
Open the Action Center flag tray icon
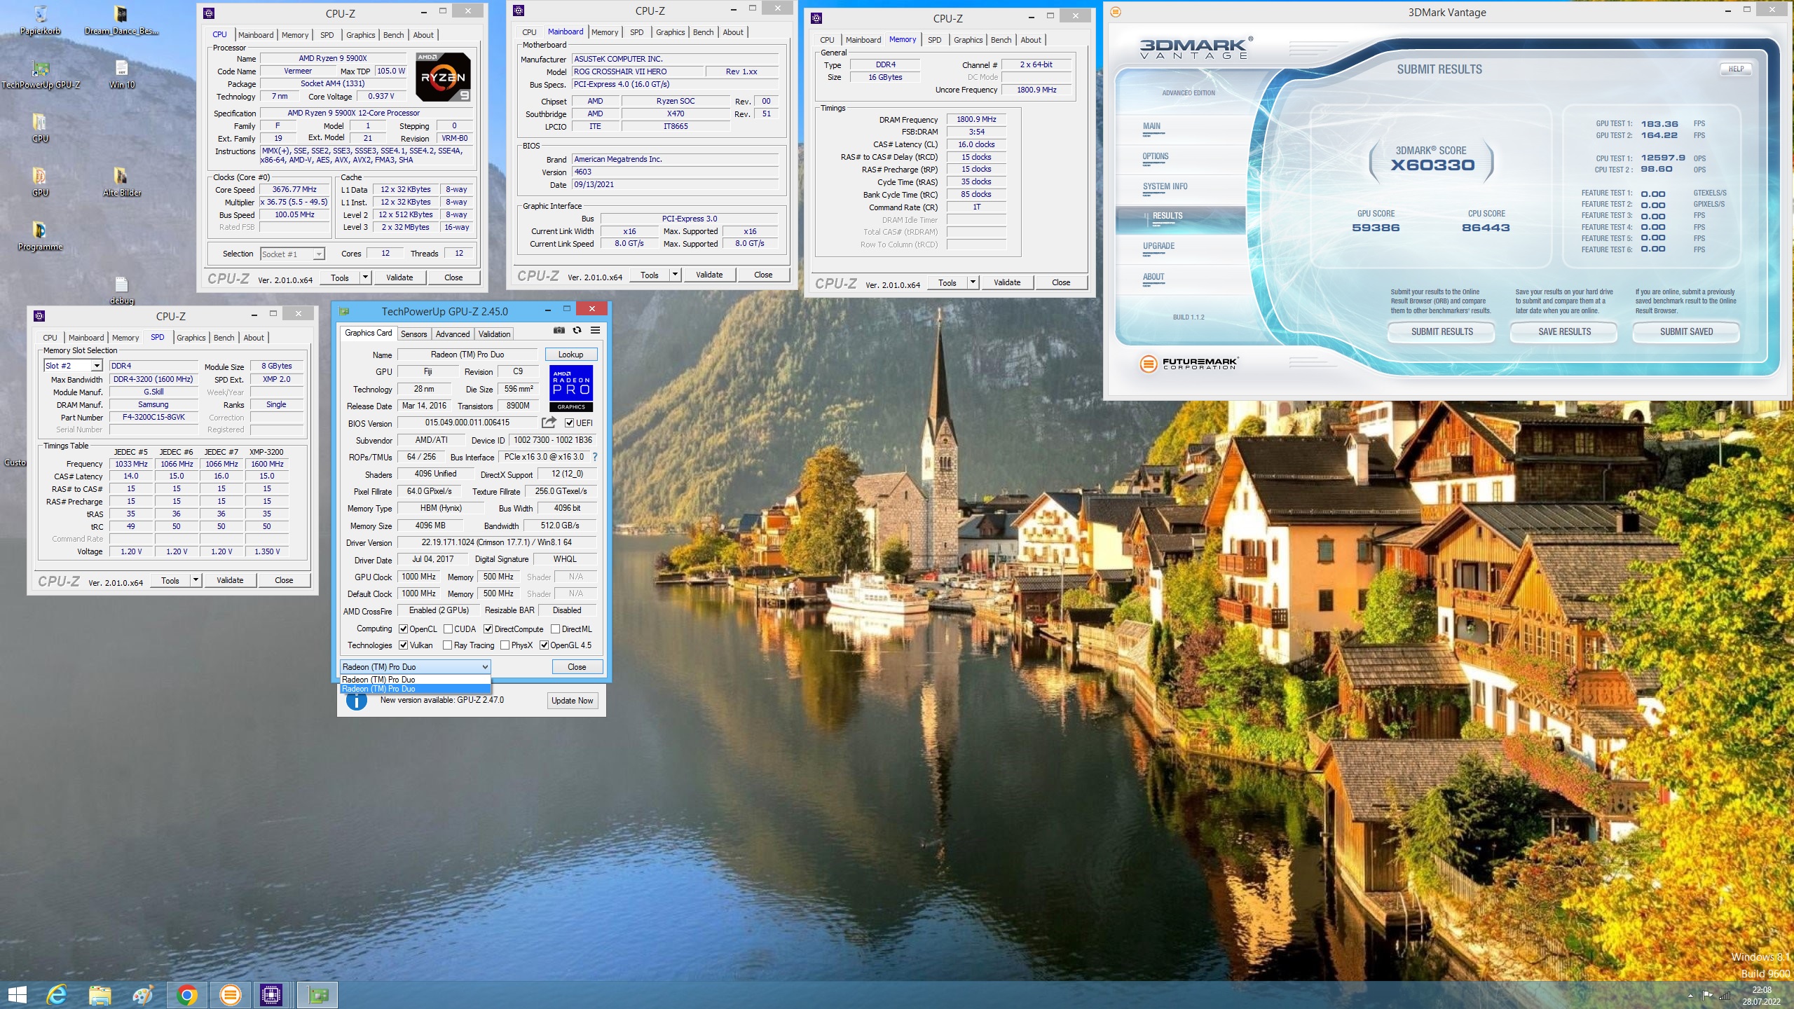coord(1706,995)
